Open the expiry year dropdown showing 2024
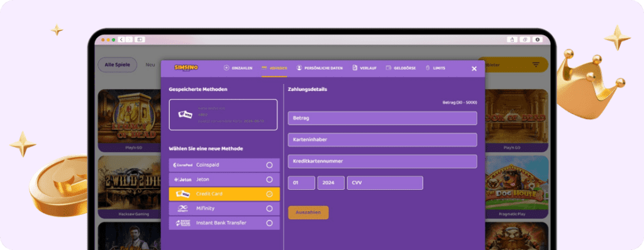The height and width of the screenshot is (250, 644). (x=331, y=183)
